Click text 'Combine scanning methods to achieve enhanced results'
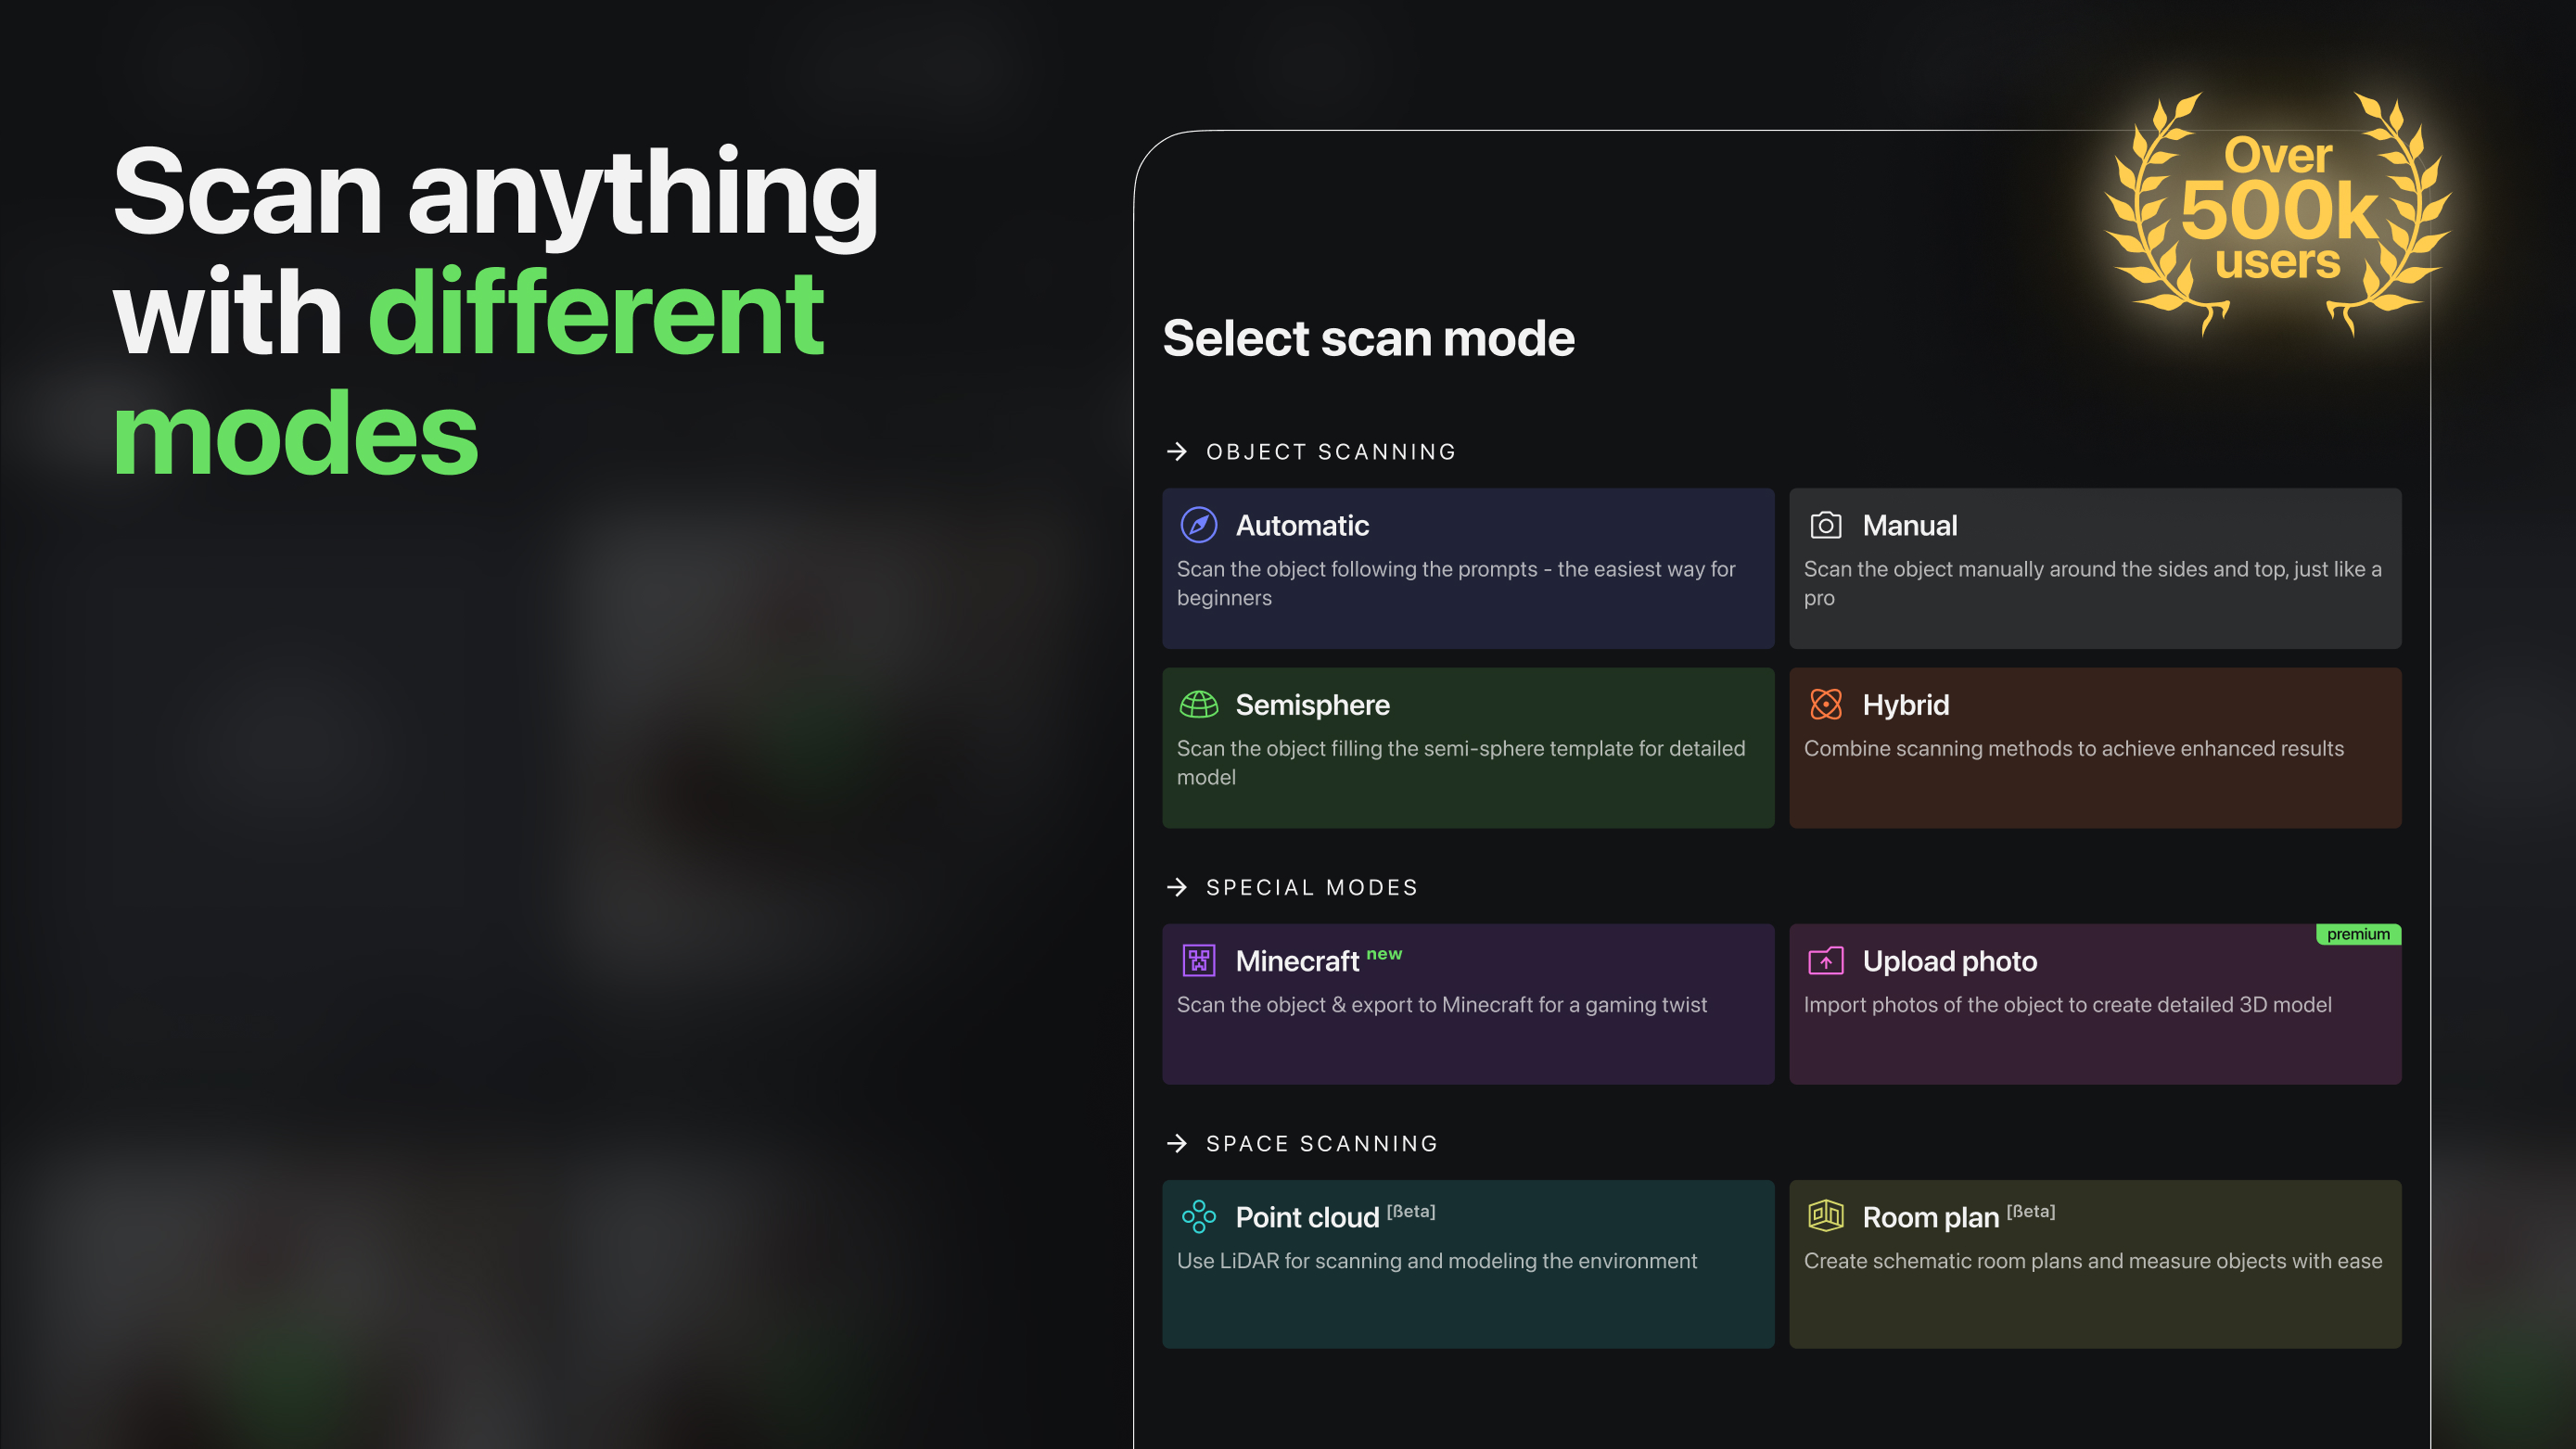Image resolution: width=2576 pixels, height=1449 pixels. (2073, 749)
